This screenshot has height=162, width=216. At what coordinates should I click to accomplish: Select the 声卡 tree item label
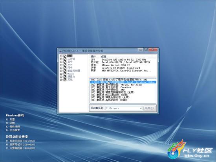[70, 65]
